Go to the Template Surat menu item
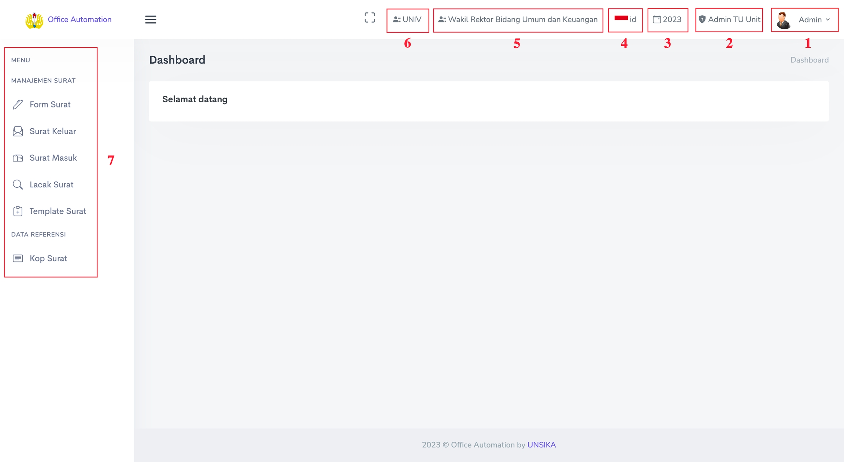This screenshot has width=844, height=462. tap(58, 211)
